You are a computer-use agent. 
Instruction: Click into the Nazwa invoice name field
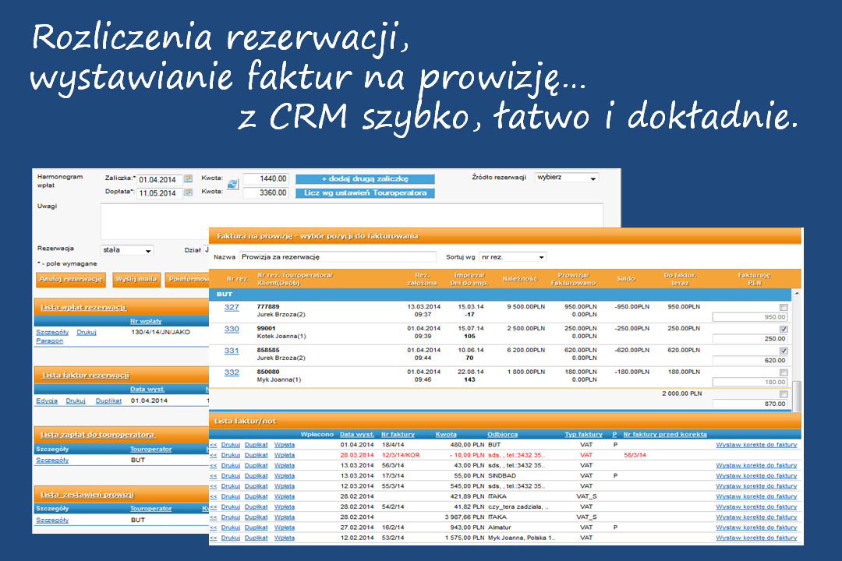337,256
